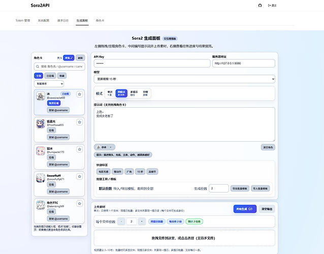The image size is (324, 254).
Task: Add the 15 秒 quick tag
Action: click(x=140, y=172)
